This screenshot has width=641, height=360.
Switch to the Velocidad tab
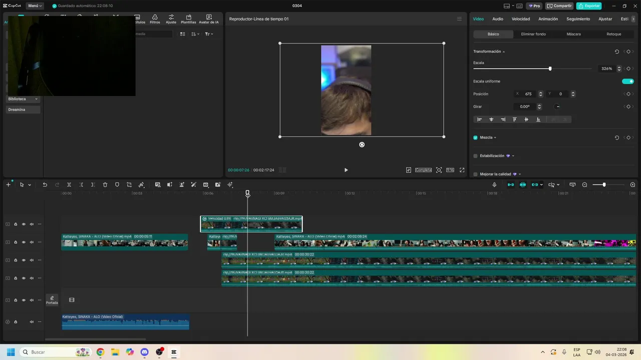(x=521, y=19)
